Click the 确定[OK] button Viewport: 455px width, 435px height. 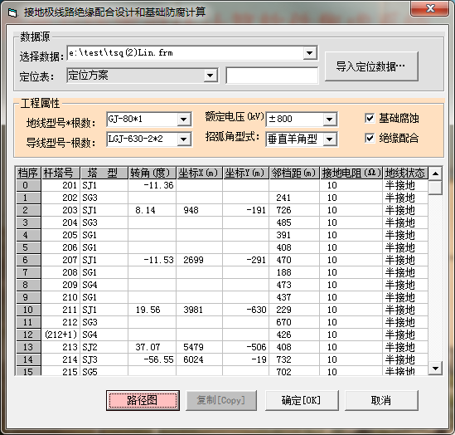pos(302,400)
